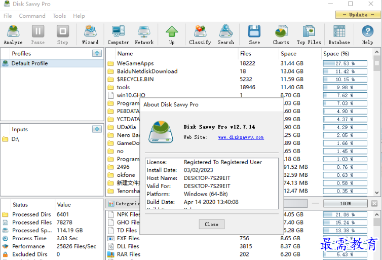Select the WeGameApps folder row
Screen dimensions: 382x260
239,63
